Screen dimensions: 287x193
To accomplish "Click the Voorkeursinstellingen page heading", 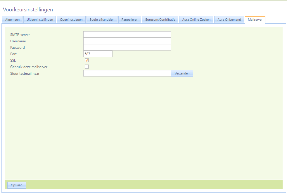I will tap(28, 10).
